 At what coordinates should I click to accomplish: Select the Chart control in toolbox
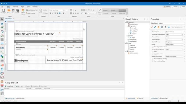point(2,65)
